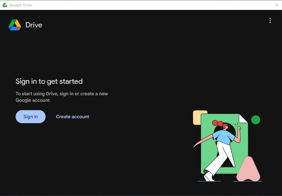Click the "Google Drive" title bar text
Viewport: 282px width, 196px height.
click(20, 5)
